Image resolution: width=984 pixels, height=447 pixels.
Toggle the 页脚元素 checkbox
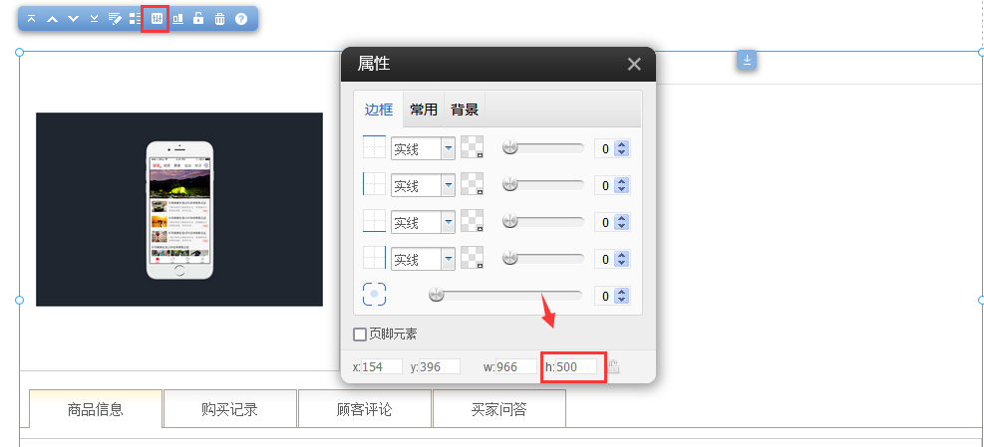click(x=360, y=335)
